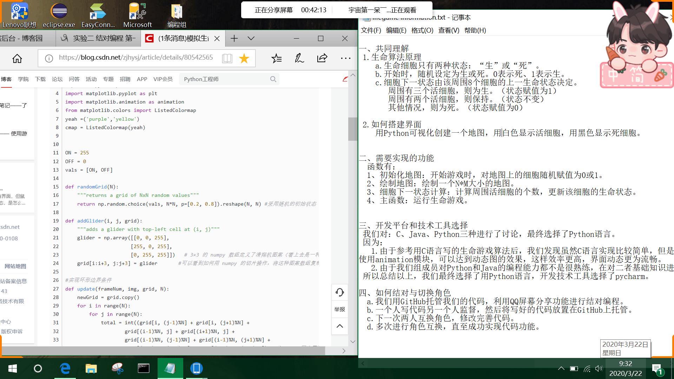This screenshot has height=379, width=674.
Task: Click the 举报 report button
Action: [x=339, y=309]
